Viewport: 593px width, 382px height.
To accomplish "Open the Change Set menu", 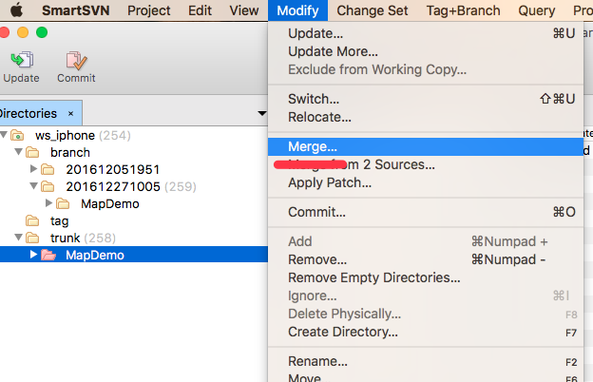I will point(373,10).
